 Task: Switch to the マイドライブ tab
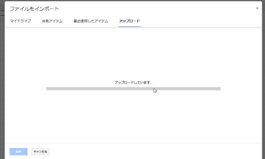(20, 21)
